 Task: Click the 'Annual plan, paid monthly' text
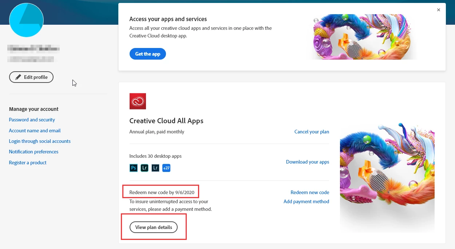[157, 132]
